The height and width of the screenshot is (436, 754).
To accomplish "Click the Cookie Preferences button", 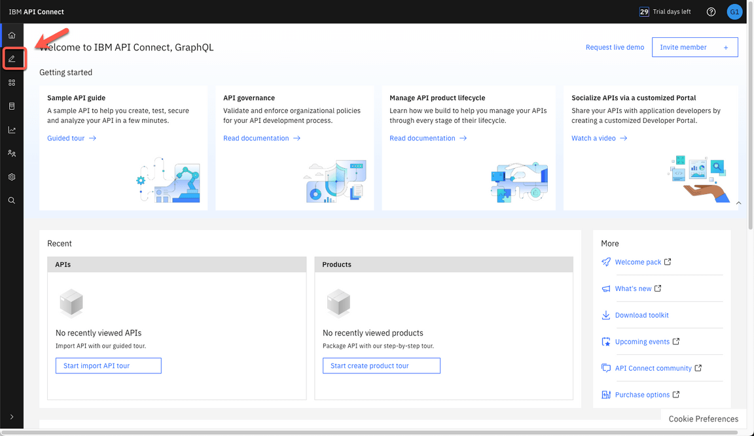I will [703, 419].
